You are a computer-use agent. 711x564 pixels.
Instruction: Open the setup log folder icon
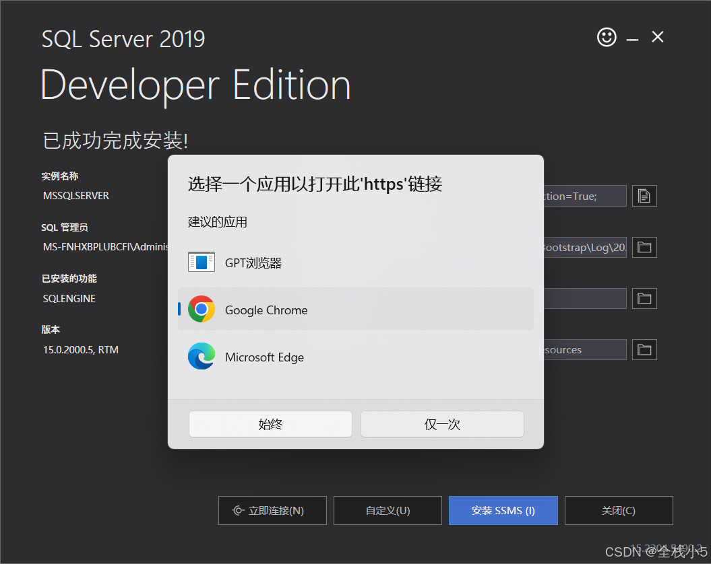click(x=644, y=247)
